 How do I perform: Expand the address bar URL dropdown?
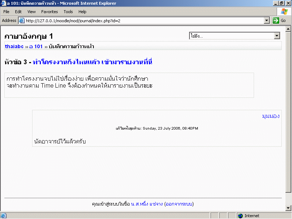pos(267,21)
